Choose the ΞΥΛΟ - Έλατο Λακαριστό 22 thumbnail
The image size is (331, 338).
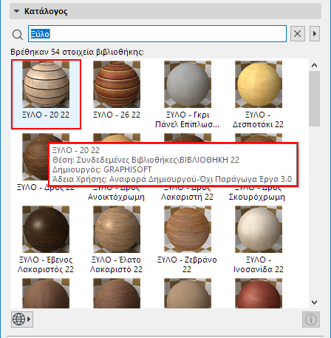coord(117,229)
